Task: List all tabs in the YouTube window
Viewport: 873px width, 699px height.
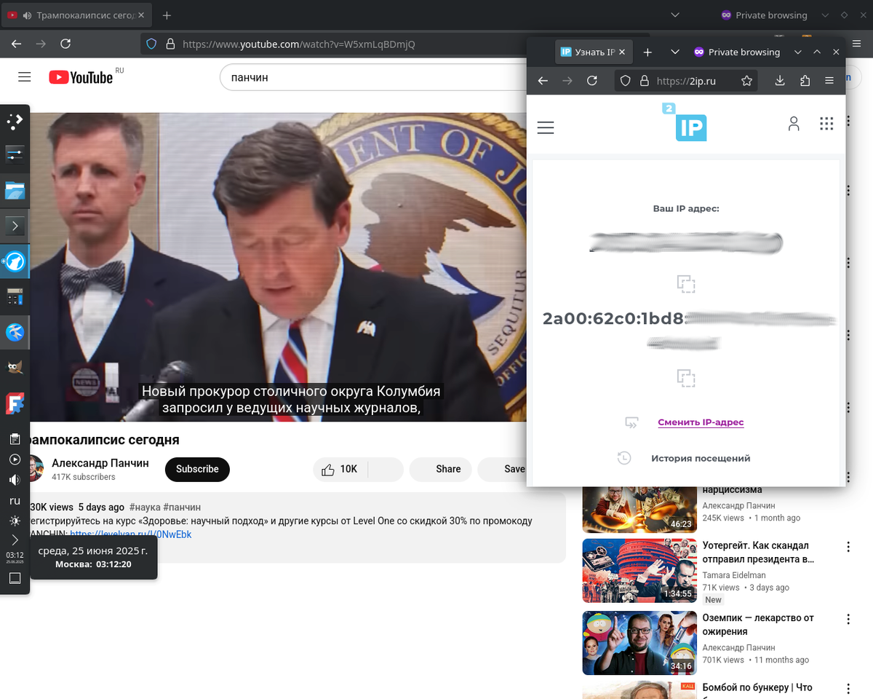Action: click(675, 15)
